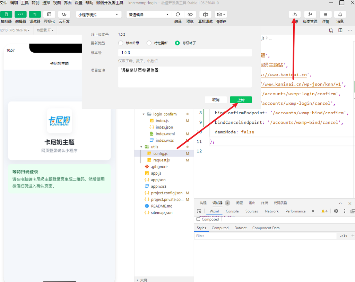Open the devtools settings gear

tap(336, 211)
